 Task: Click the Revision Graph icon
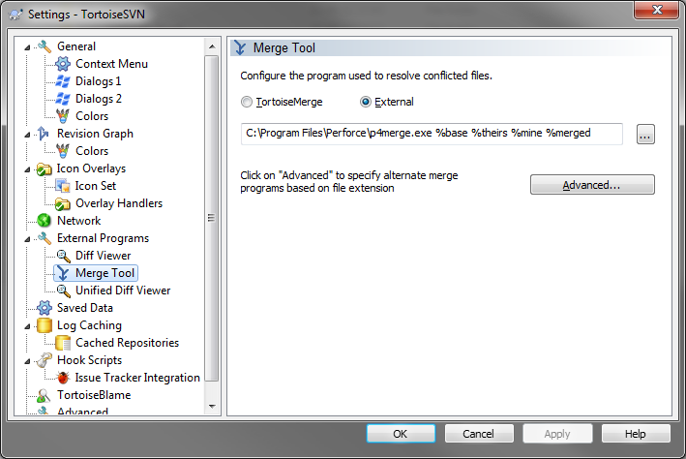pos(44,134)
